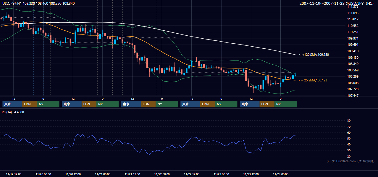Click the RSI scale level 20
This screenshot has height=177, width=378.
(x=349, y=156)
